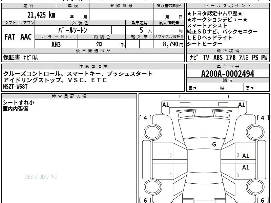This screenshot has height=203, width=271.
Task: Click the クルーズコントロール、スマートキー line
Action: click(x=78, y=74)
